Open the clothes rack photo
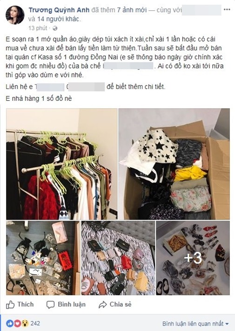The image size is (235, 331). coord(61,164)
